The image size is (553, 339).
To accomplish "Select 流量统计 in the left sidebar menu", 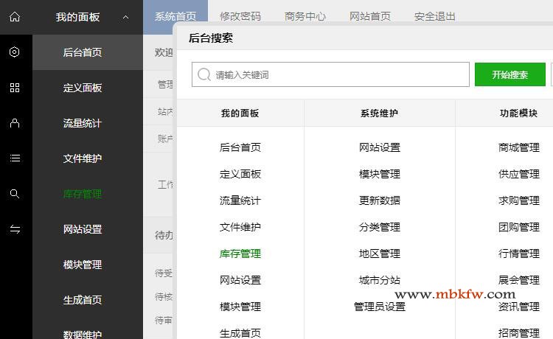I will click(x=83, y=123).
